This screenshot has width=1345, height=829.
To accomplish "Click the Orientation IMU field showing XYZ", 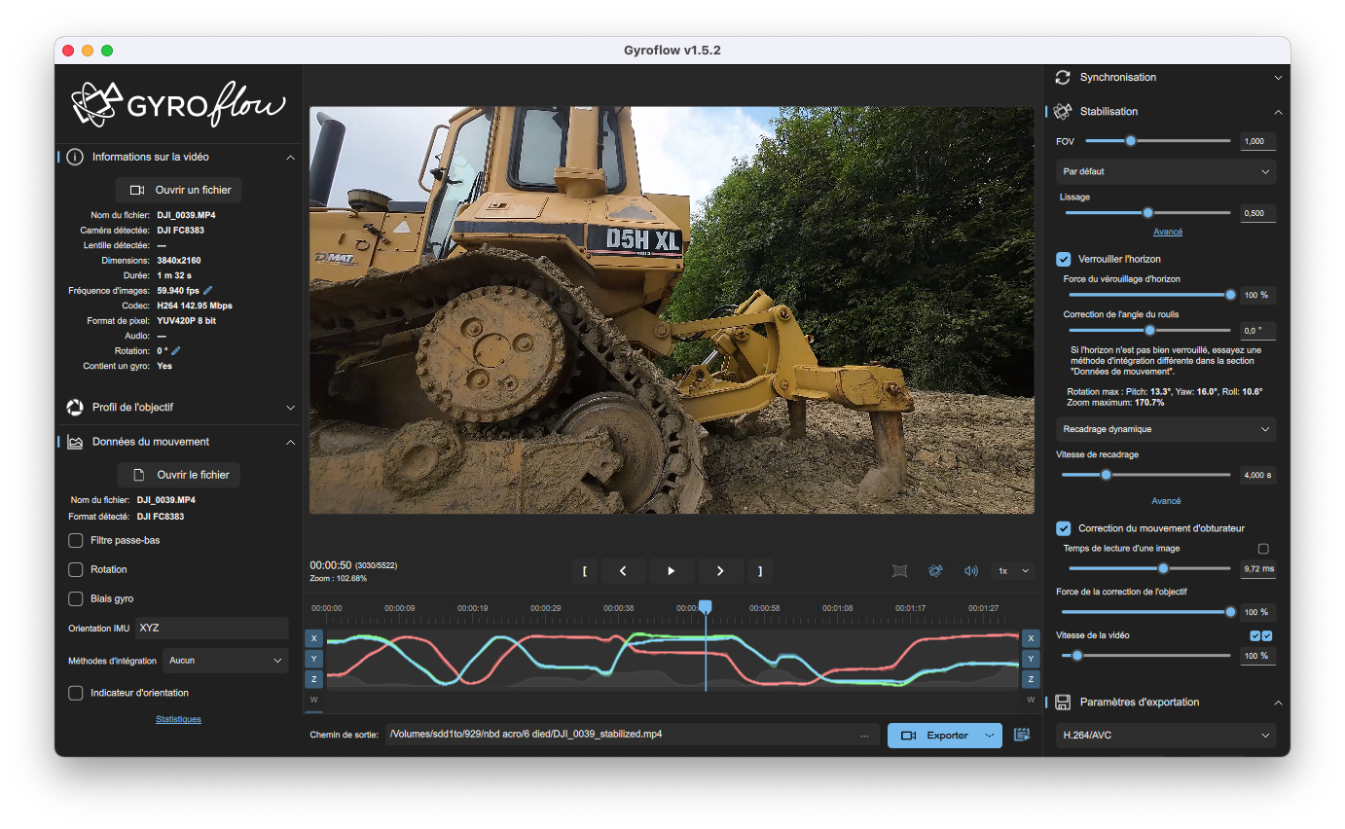I will tap(212, 629).
